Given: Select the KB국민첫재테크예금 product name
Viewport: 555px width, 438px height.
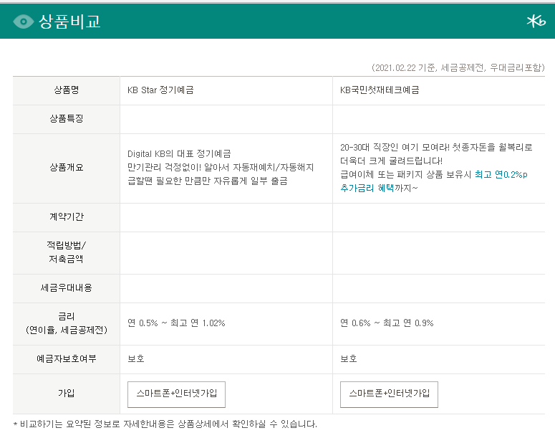Looking at the screenshot, I should click(380, 90).
